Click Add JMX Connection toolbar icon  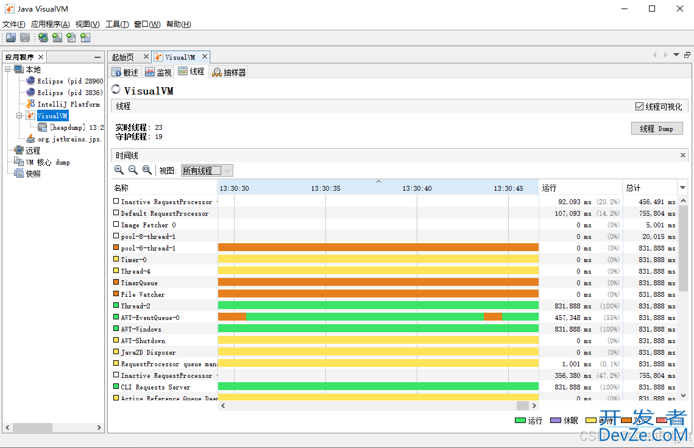[57, 38]
